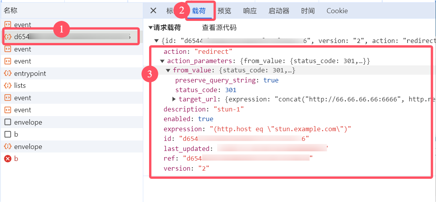Collapse the action_parameters node

[x=163, y=61]
